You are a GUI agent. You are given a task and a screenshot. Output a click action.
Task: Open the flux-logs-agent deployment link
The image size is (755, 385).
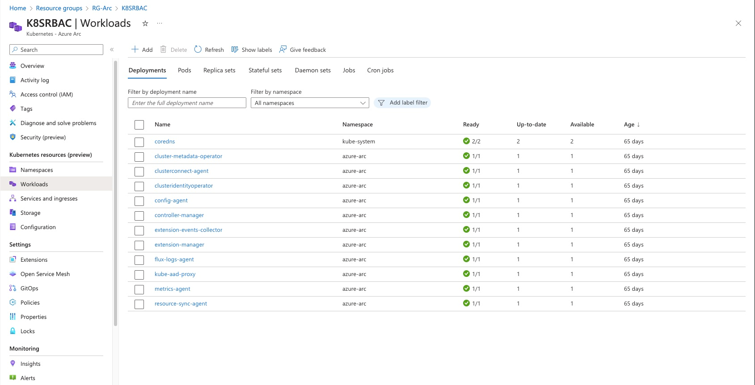tap(174, 259)
